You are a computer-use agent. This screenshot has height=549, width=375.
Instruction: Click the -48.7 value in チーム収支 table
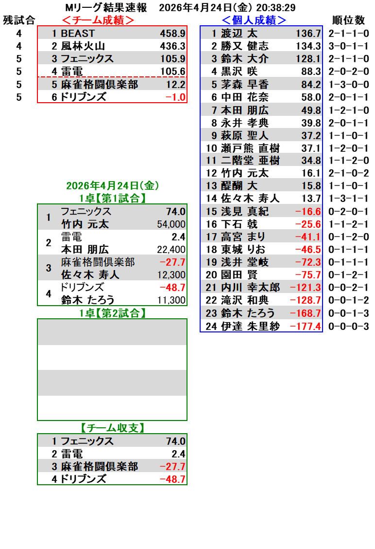[x=172, y=479]
